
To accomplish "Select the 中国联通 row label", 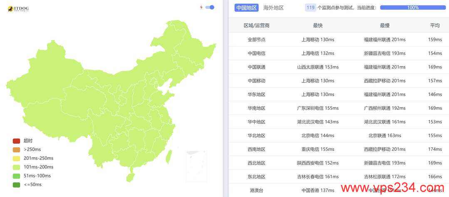I will coord(257,67).
